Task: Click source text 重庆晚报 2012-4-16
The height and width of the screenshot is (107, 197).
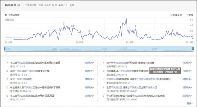Action: click(x=20, y=91)
